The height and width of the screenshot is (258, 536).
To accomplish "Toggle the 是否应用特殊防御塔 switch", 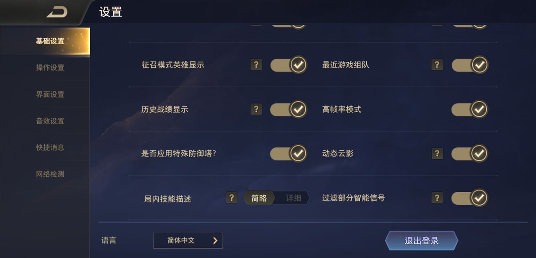I will pos(289,153).
